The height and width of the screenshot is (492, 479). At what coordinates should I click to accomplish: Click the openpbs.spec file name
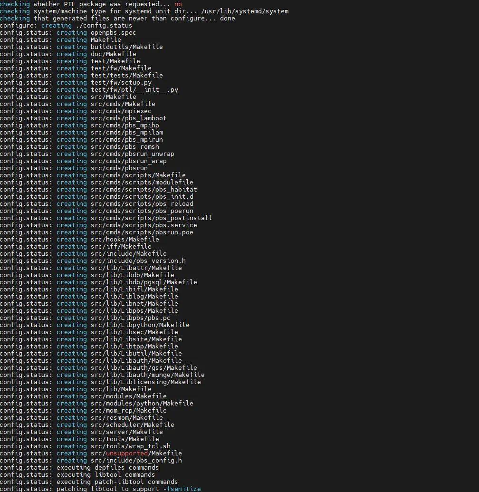click(x=113, y=33)
